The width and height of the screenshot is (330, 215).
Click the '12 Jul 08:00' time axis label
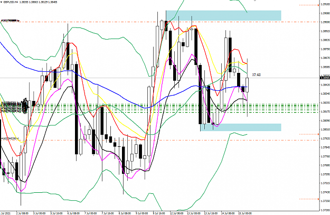(176, 213)
